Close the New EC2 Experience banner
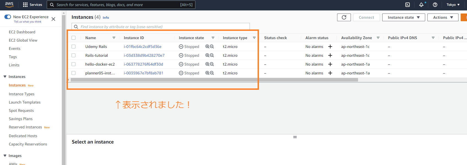 [x=53, y=19]
